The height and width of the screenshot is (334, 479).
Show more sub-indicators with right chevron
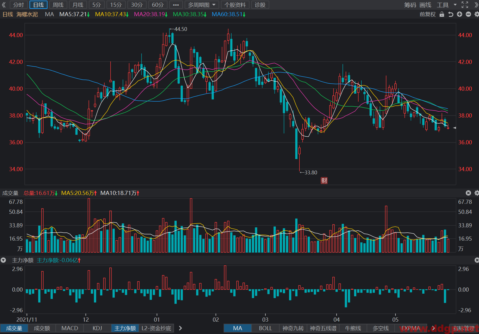(x=180, y=328)
